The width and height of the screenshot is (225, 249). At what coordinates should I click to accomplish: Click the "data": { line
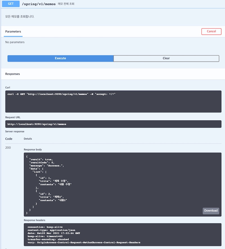coord(36,169)
